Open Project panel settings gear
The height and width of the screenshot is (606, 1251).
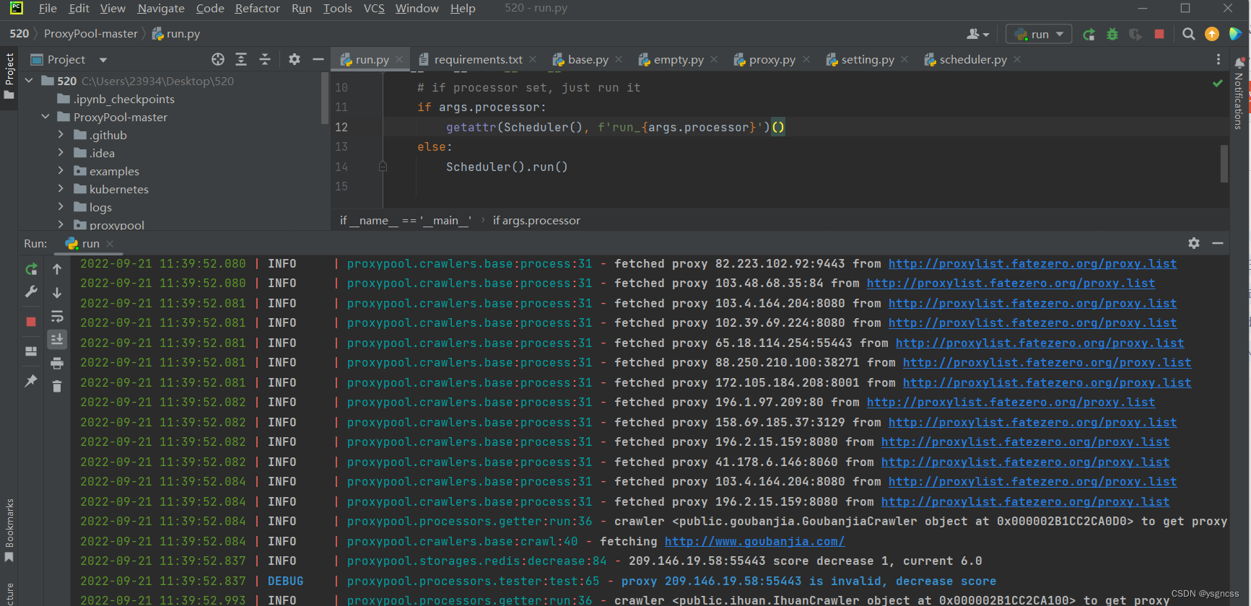coord(295,59)
